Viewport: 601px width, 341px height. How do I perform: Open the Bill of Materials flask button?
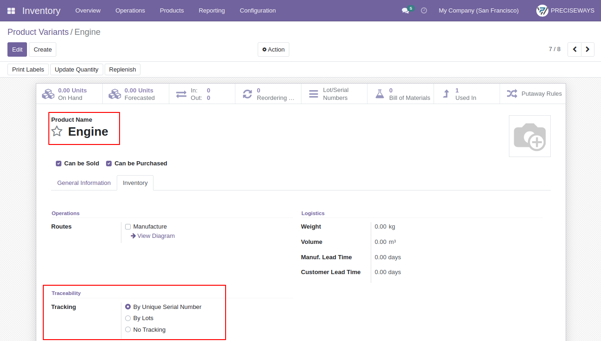401,94
